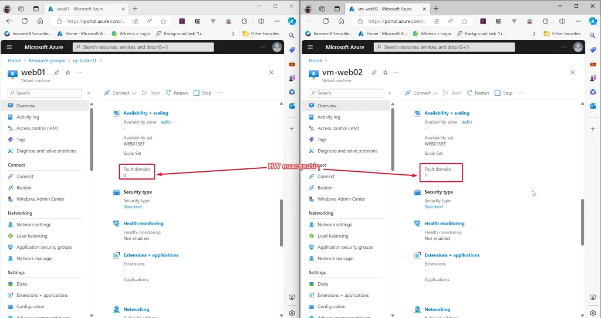Open the Outlook sidebar icon in the web01 window
Image resolution: width=601 pixels, height=318 pixels.
[292, 106]
